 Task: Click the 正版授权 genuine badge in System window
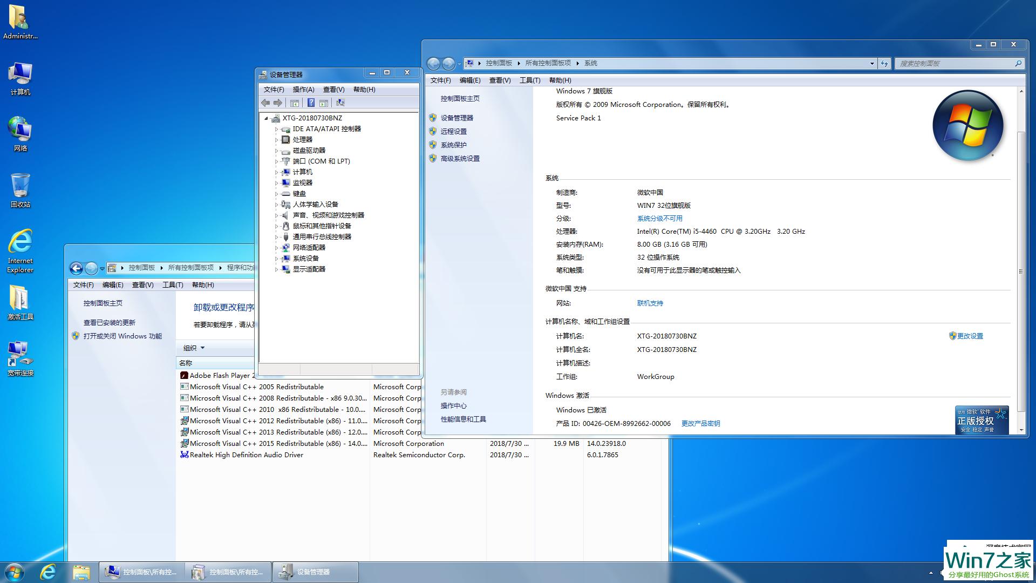[x=982, y=420]
